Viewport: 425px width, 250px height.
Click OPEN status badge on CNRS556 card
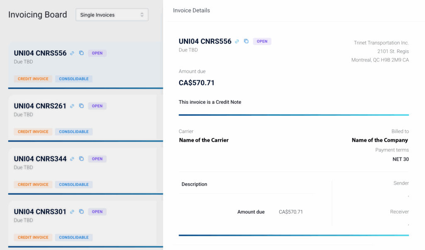pos(97,53)
